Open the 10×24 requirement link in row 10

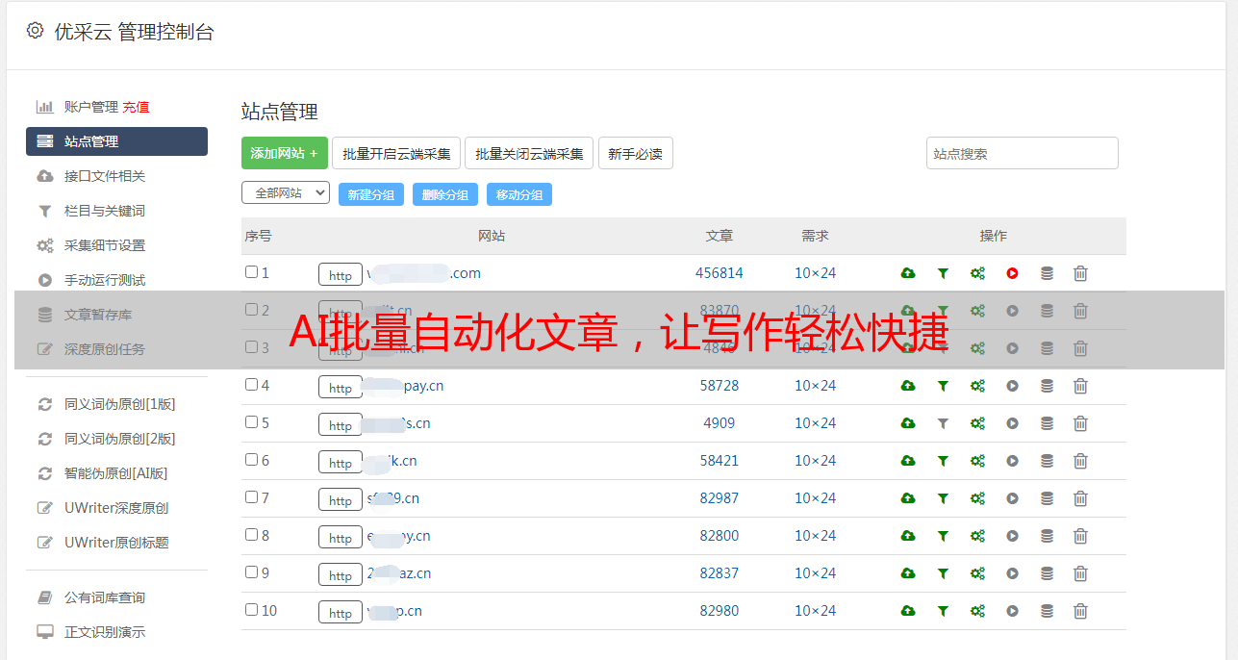[x=816, y=611]
